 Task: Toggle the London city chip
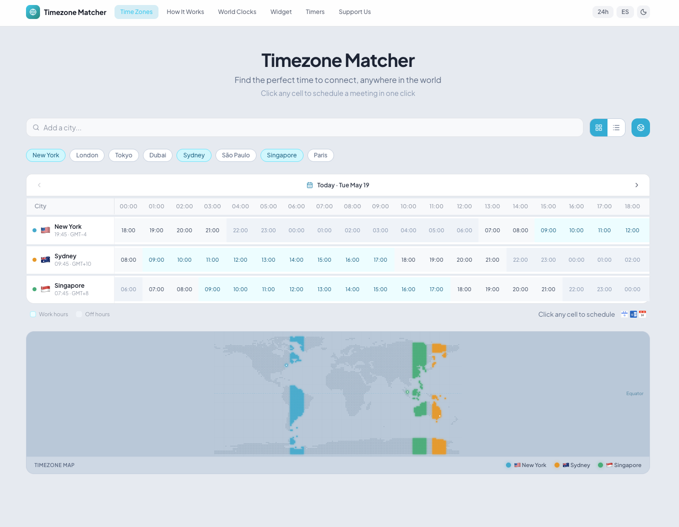point(87,155)
